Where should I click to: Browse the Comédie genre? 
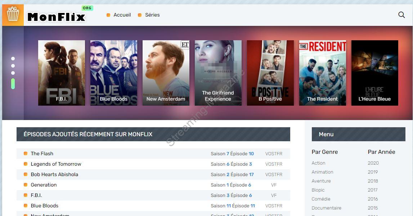(321, 199)
